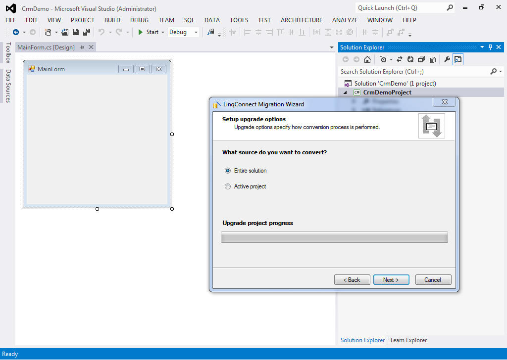Click the Next button in wizard

[391, 280]
